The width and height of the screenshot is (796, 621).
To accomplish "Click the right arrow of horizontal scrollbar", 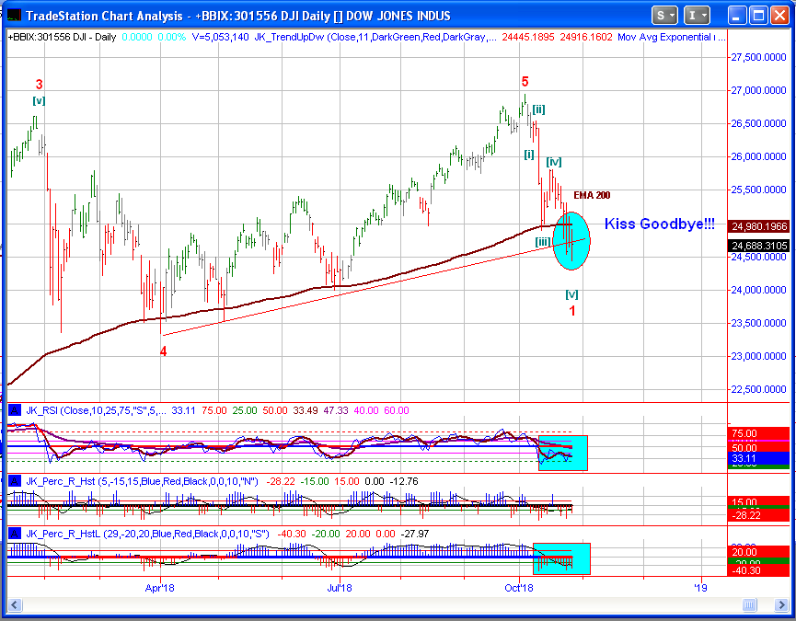I will tap(781, 604).
